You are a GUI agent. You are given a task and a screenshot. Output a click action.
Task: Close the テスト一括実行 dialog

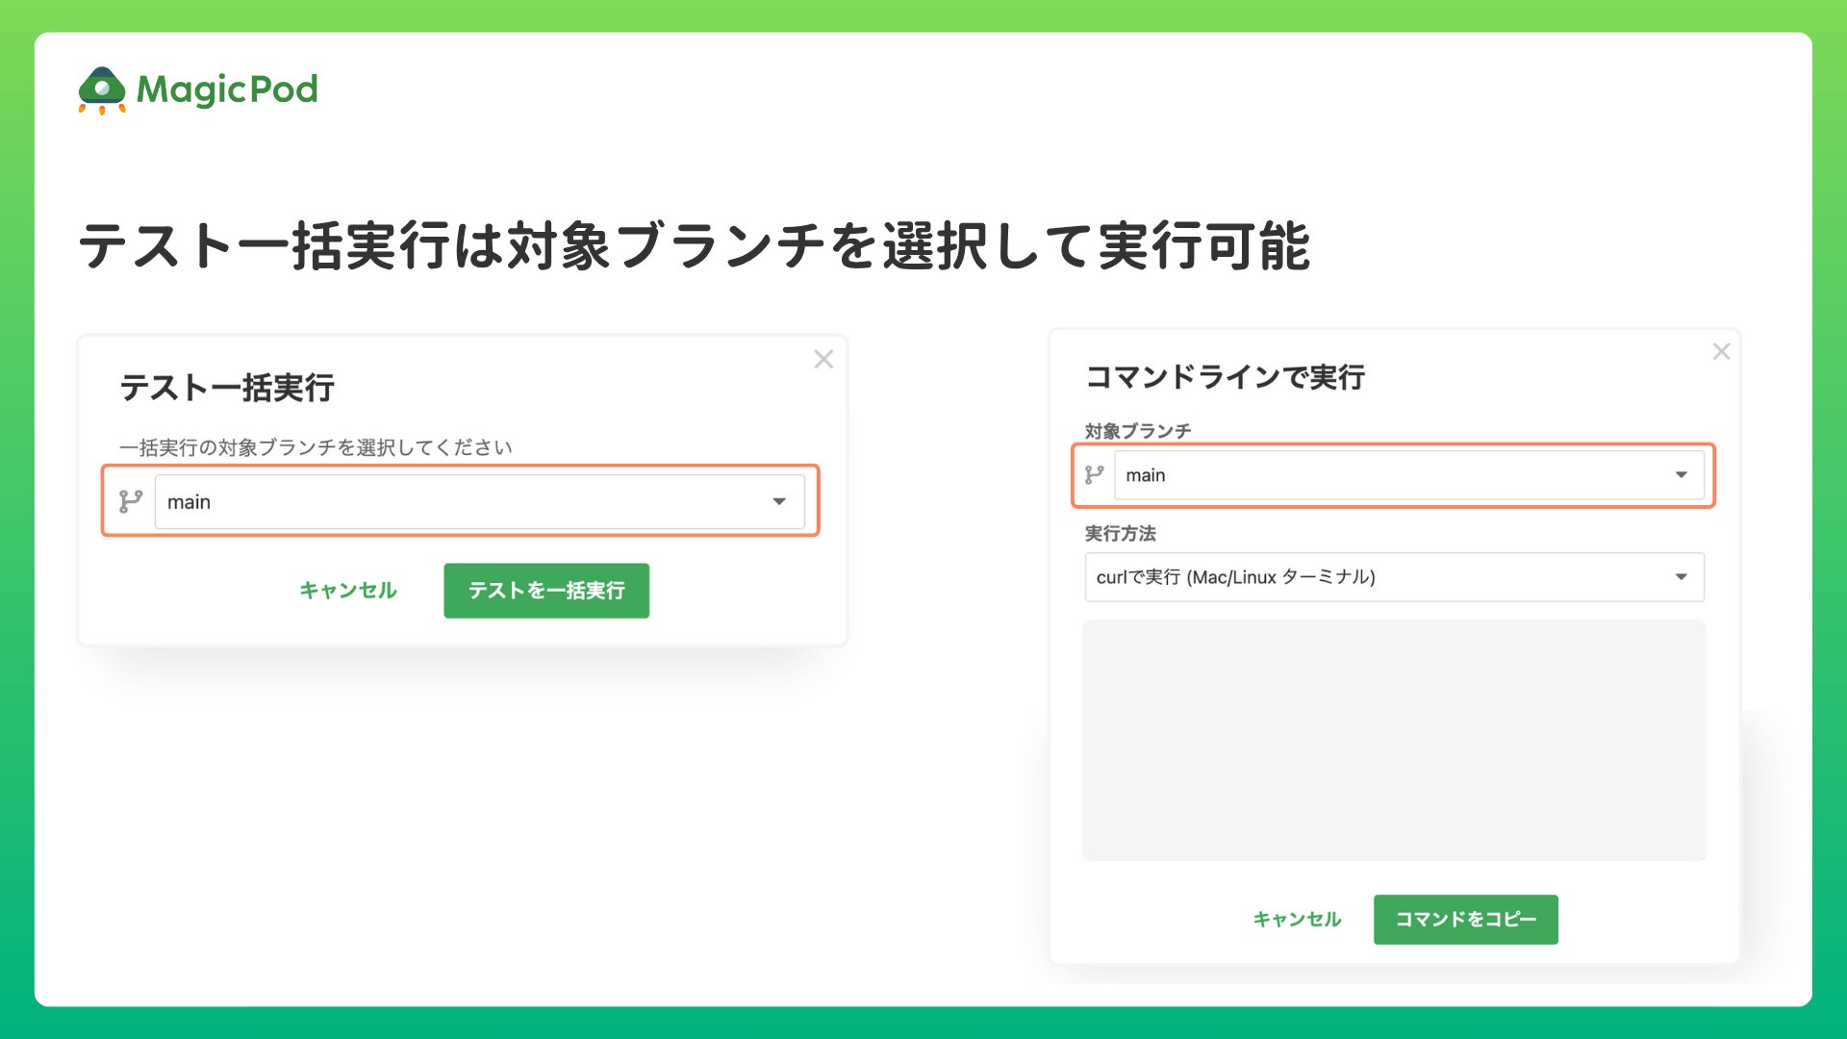click(823, 360)
